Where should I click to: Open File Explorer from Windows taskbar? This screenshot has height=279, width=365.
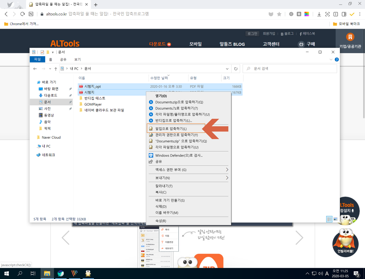click(47, 273)
